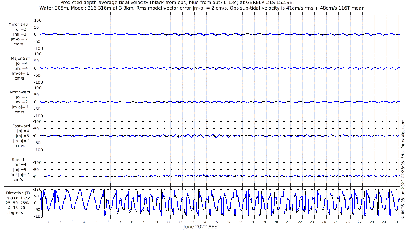Click day 15 on the time axis
The width and height of the screenshot is (408, 233).
216,222
